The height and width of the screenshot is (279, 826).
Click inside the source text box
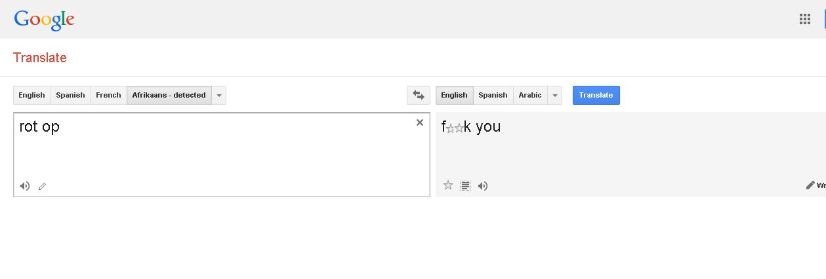pos(222,155)
